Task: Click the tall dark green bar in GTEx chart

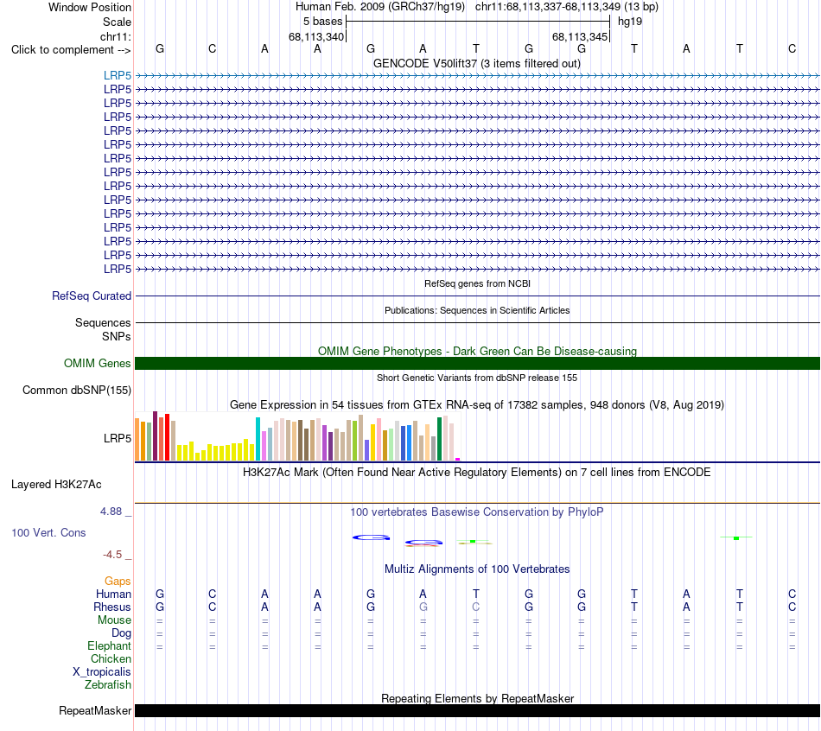Action: (x=439, y=439)
